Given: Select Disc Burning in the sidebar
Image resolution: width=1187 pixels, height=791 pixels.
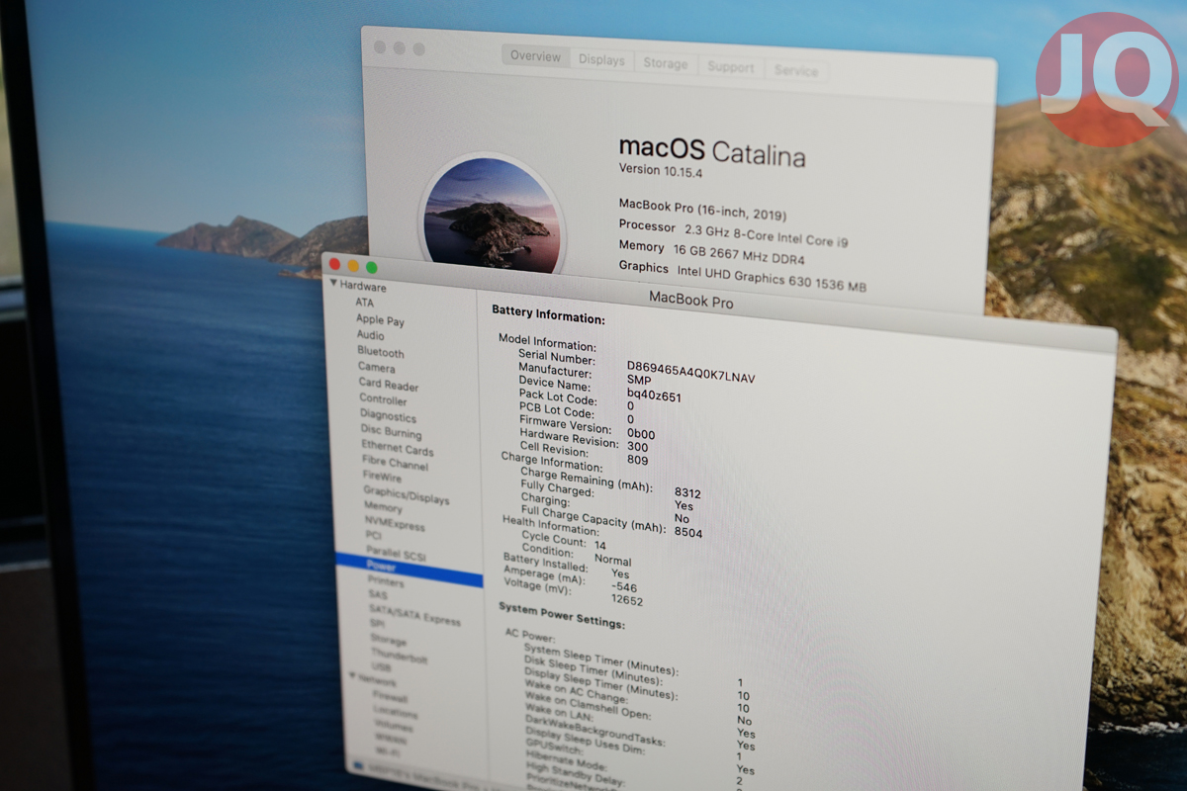Looking at the screenshot, I should click(x=391, y=432).
